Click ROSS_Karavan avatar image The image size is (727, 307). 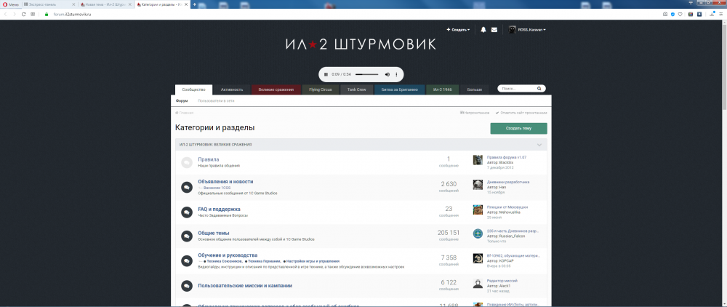[513, 30]
